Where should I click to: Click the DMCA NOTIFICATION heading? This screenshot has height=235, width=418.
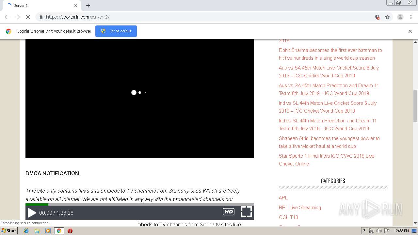click(52, 173)
